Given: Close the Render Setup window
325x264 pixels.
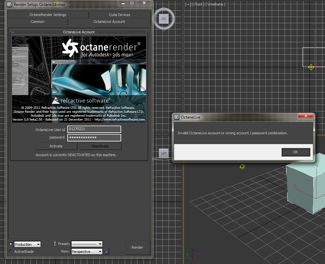Looking at the screenshot, I should (x=144, y=3).
